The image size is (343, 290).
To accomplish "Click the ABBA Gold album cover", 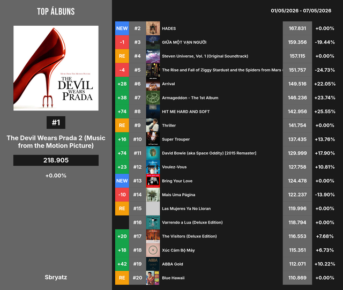I will click(x=153, y=264).
